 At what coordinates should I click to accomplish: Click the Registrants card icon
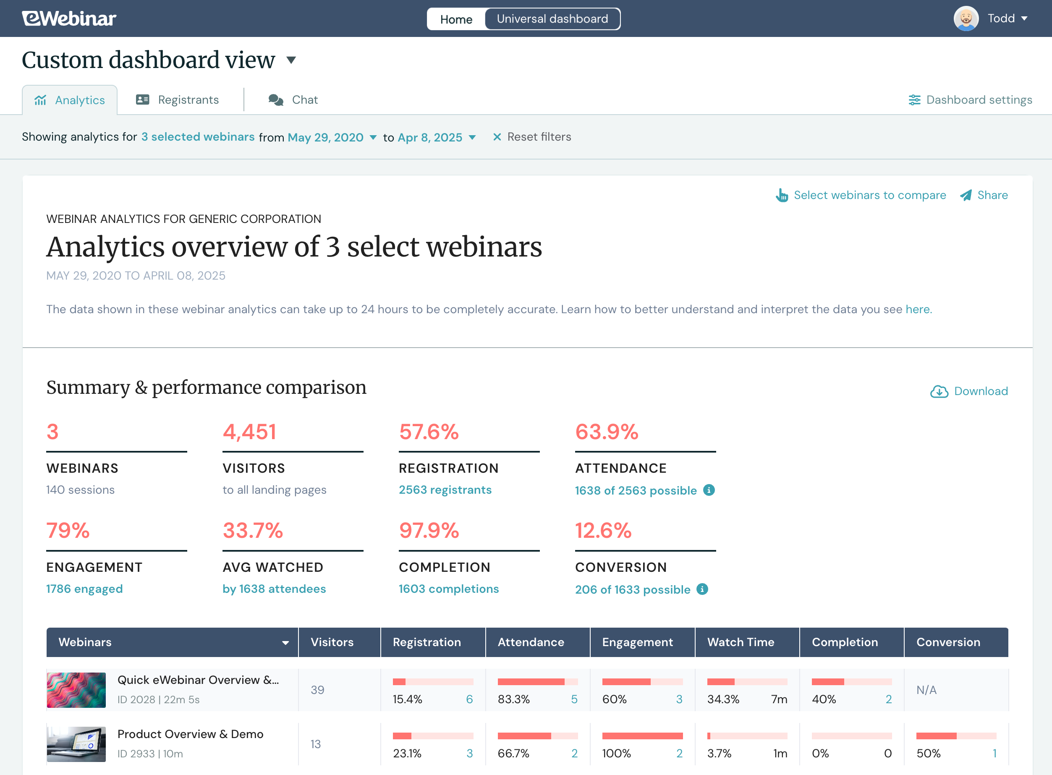pos(142,99)
